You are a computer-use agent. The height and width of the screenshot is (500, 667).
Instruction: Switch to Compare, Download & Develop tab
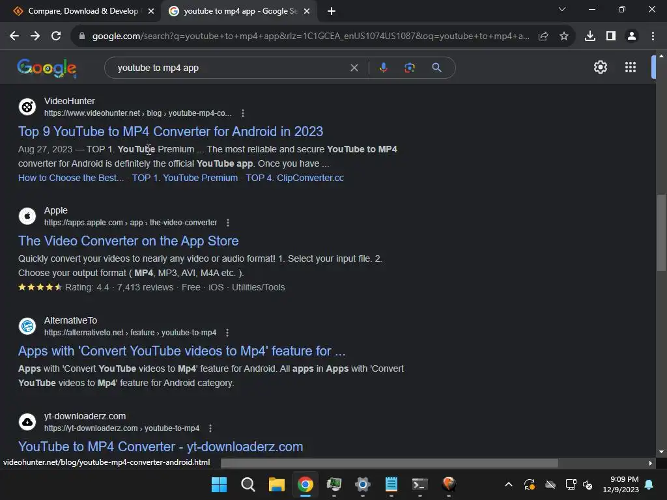point(83,11)
